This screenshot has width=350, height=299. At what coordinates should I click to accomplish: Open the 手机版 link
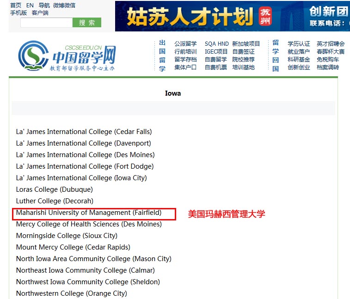18,13
